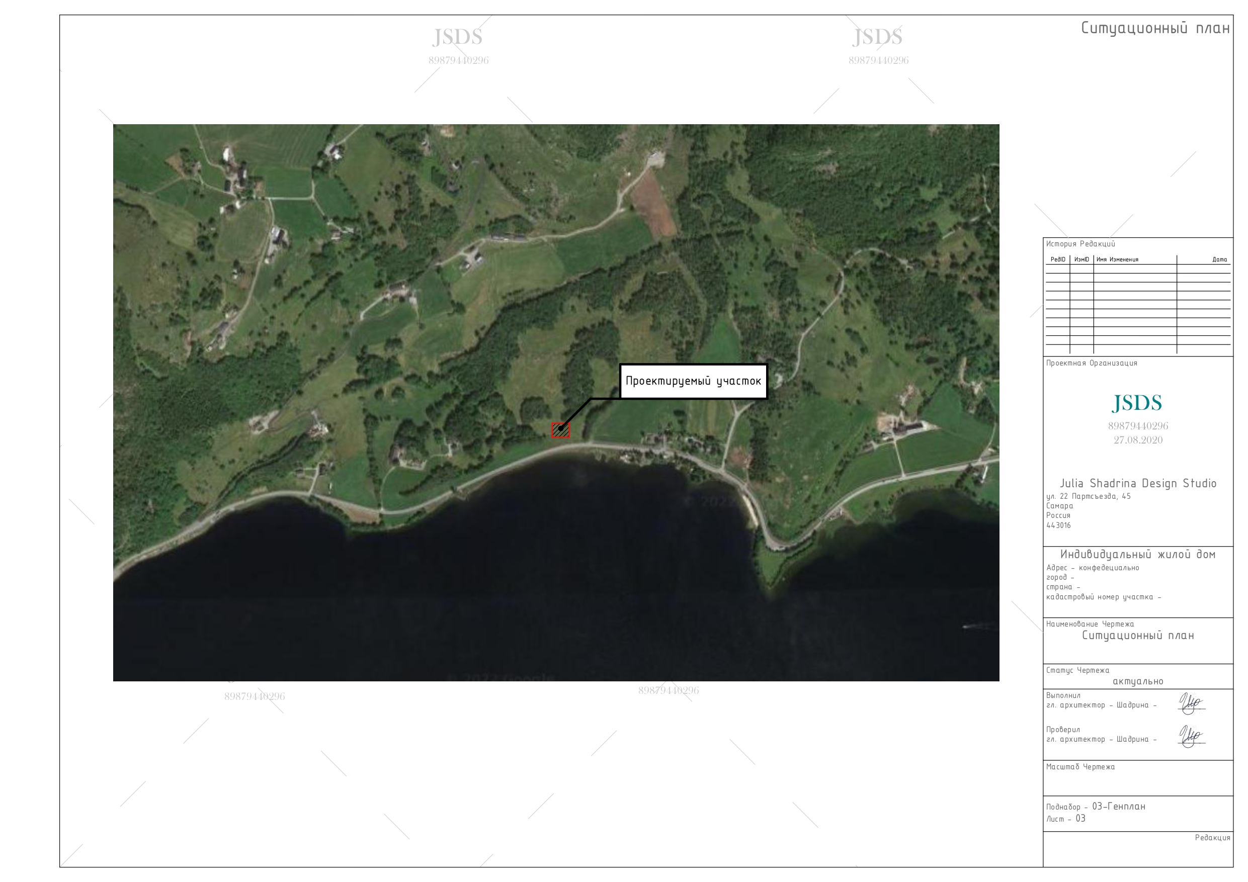Click the Имя Изменения column header

point(1117,260)
